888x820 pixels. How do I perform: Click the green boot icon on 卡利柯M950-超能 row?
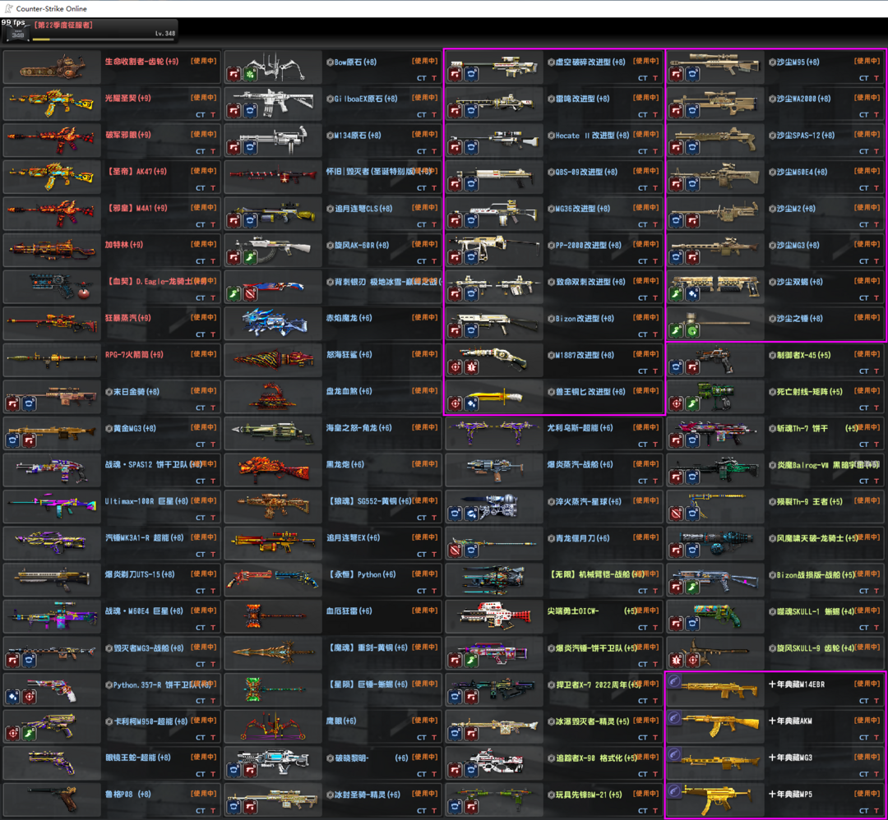click(x=30, y=734)
